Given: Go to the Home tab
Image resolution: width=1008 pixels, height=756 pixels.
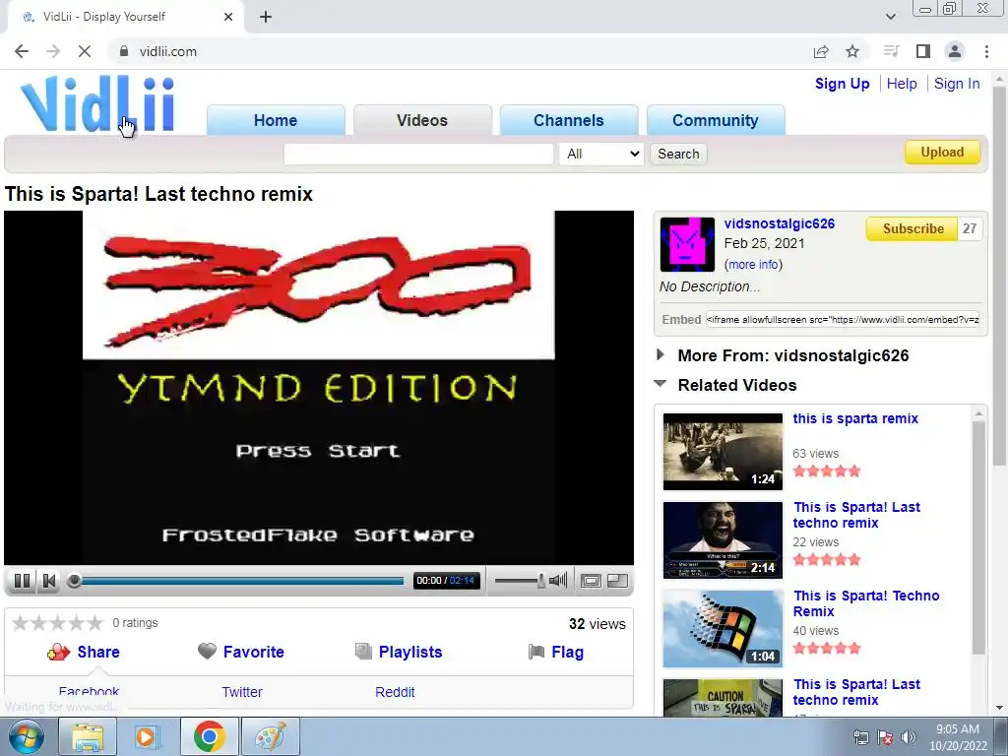Looking at the screenshot, I should pyautogui.click(x=276, y=120).
